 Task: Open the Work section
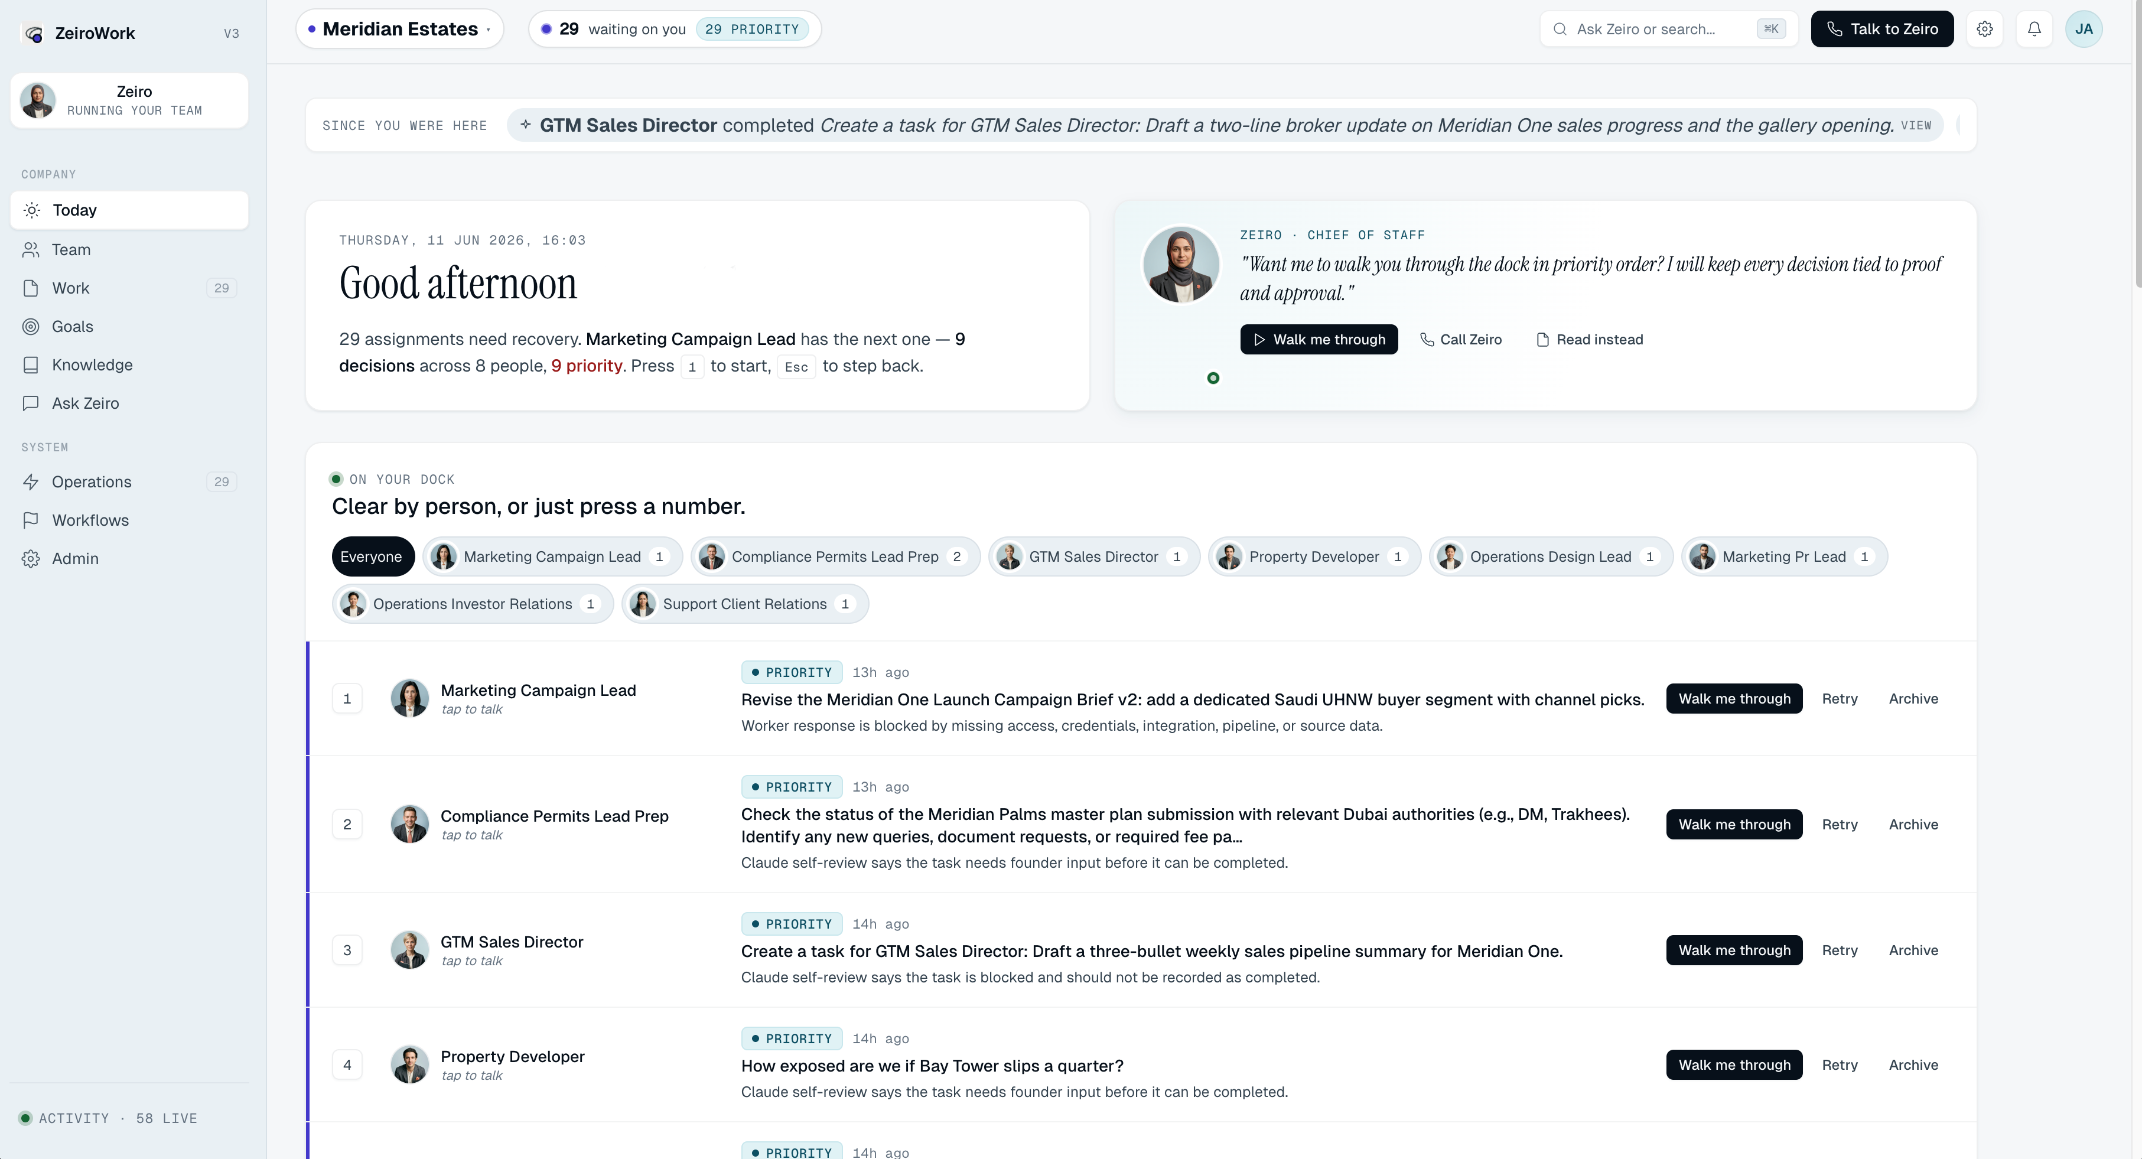[129, 288]
